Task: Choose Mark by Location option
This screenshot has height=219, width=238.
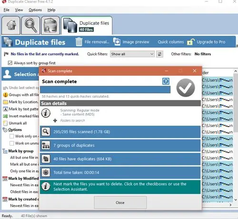Action: coord(21,102)
